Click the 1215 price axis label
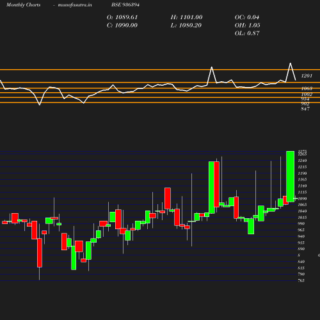Screen dimensions: 320x320 [302, 167]
